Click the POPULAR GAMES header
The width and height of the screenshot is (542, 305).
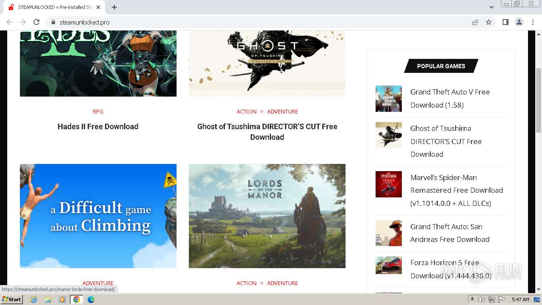point(441,66)
